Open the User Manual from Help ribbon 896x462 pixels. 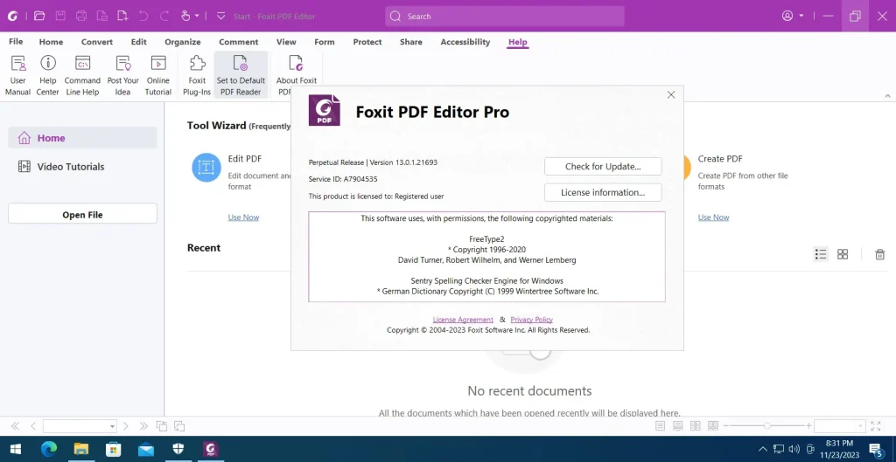point(18,75)
